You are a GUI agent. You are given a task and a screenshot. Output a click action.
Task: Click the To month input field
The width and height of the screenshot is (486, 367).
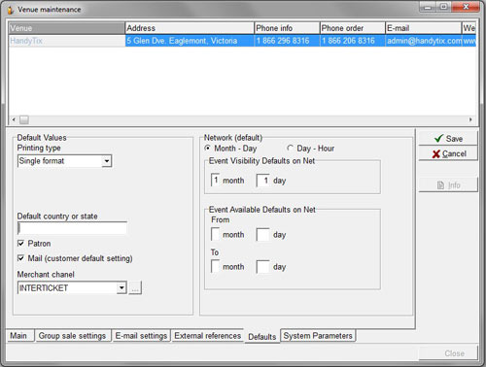pyautogui.click(x=215, y=267)
